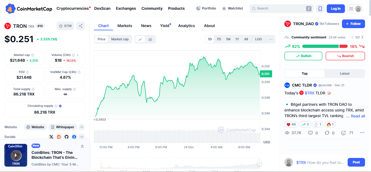Open the Analytics tab
Viewport: 371px width, 172px height.
tap(187, 26)
